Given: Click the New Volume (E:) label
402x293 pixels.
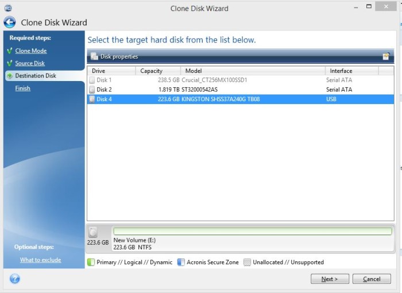Looking at the screenshot, I should pos(134,240).
